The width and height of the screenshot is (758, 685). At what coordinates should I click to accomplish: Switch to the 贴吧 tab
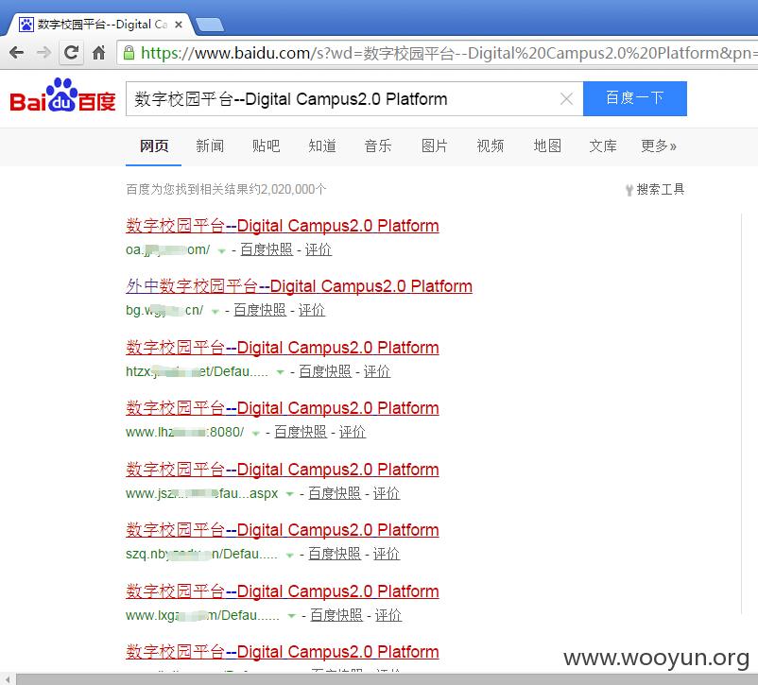[266, 146]
